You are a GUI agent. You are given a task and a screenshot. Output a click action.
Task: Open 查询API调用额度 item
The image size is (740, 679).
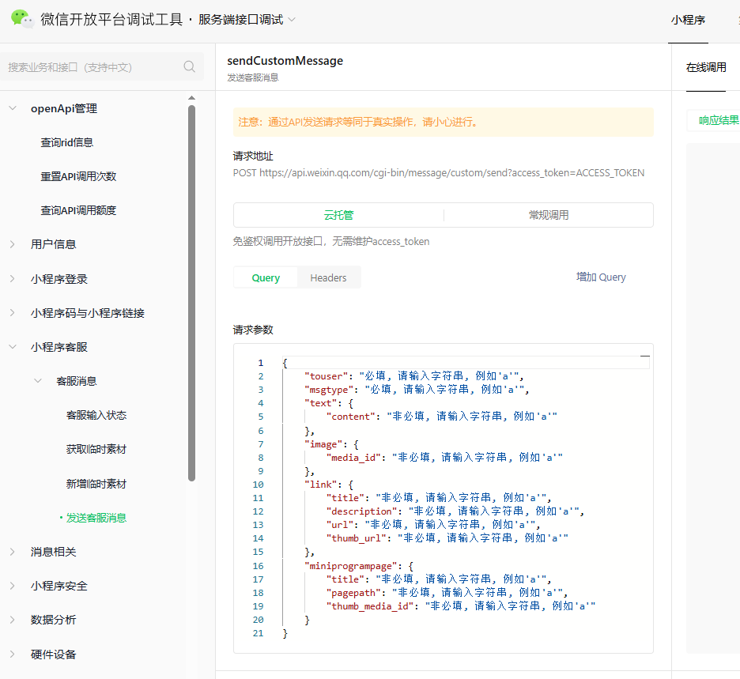click(x=78, y=210)
